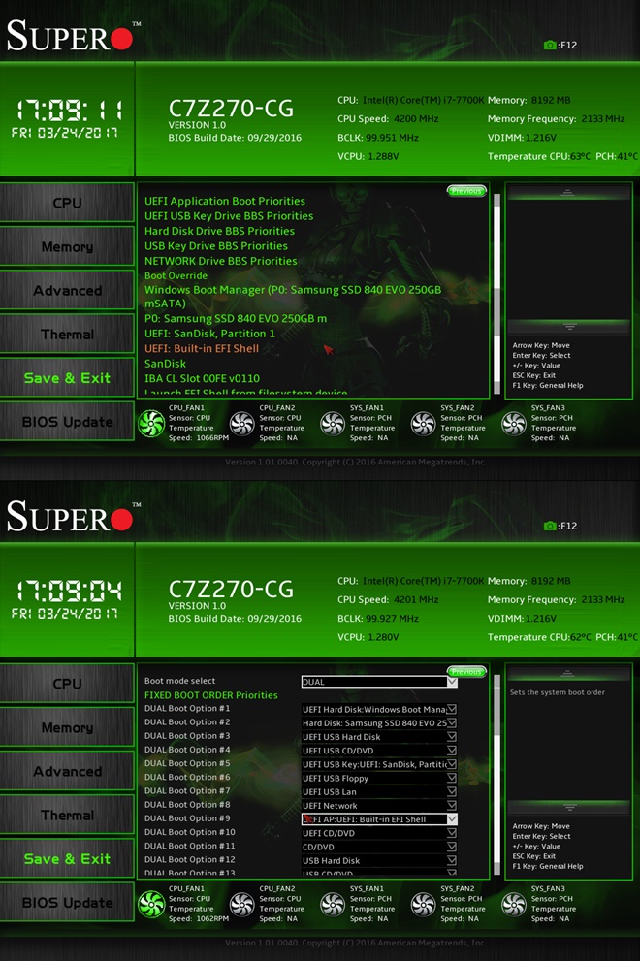Click CPU_FAN2 fan icon in Boot Override screen
The height and width of the screenshot is (961, 640).
241,424
